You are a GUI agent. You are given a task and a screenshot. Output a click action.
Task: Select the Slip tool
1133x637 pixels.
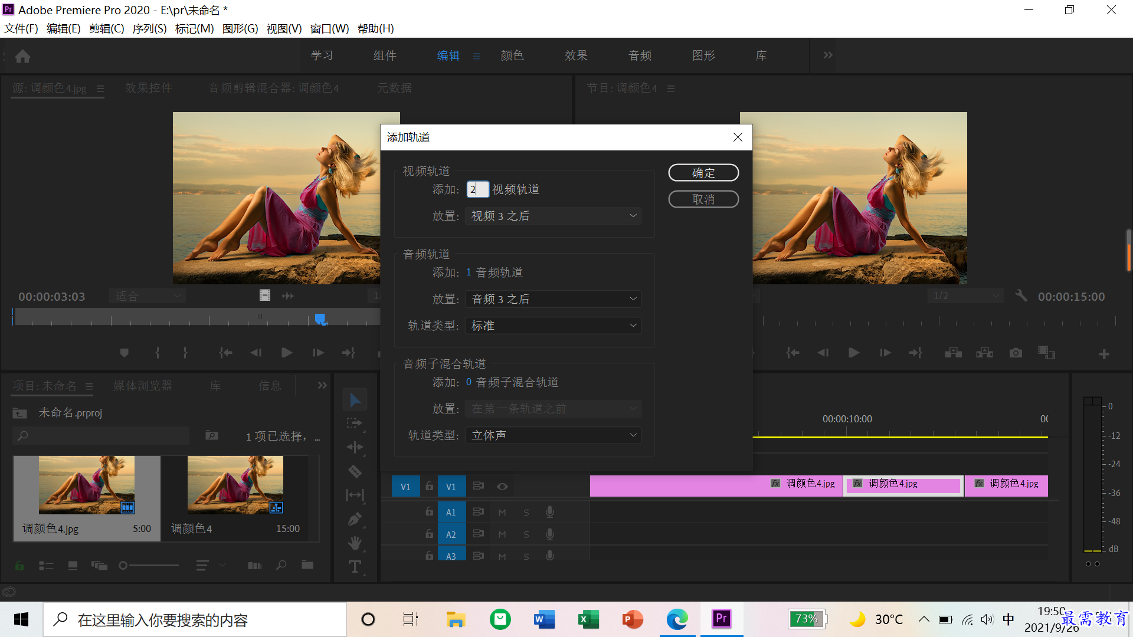[355, 495]
